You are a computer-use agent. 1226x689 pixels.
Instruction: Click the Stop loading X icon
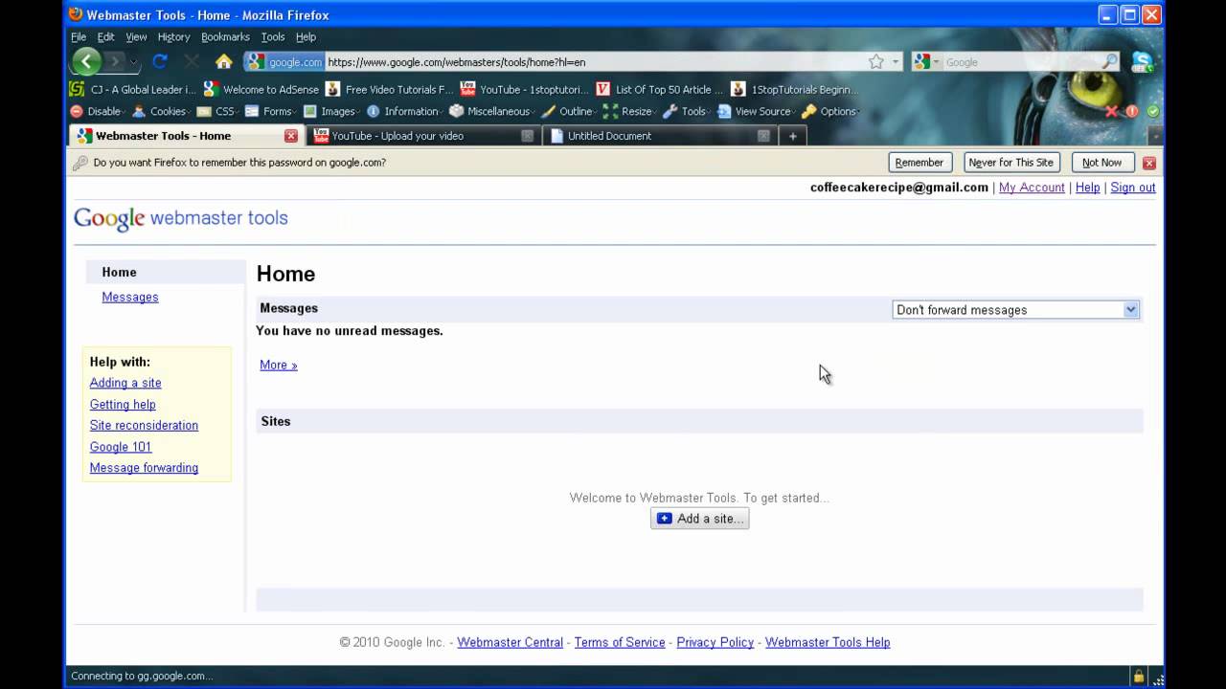pos(192,62)
